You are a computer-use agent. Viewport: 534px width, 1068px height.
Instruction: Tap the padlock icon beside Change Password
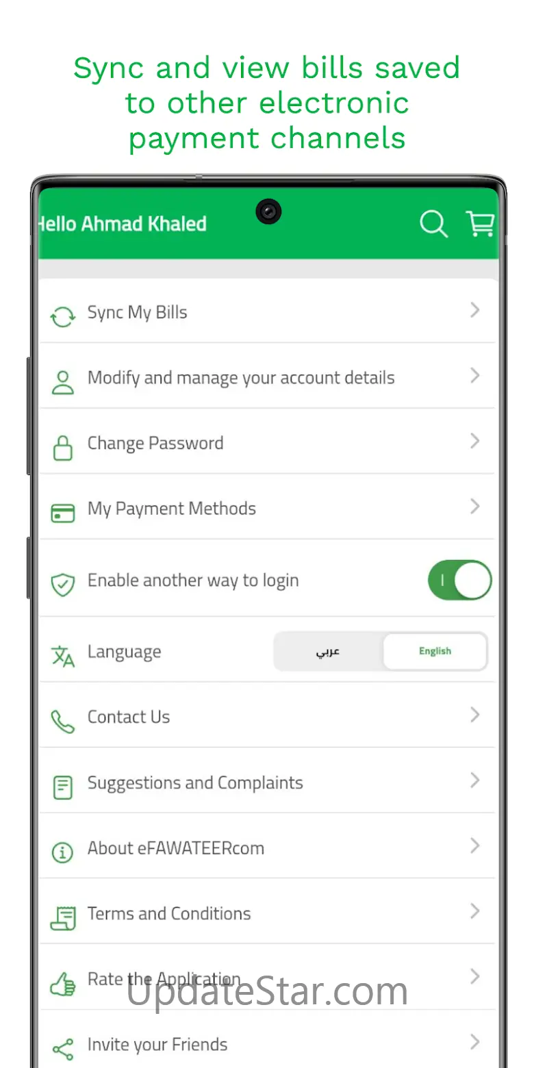tap(63, 448)
